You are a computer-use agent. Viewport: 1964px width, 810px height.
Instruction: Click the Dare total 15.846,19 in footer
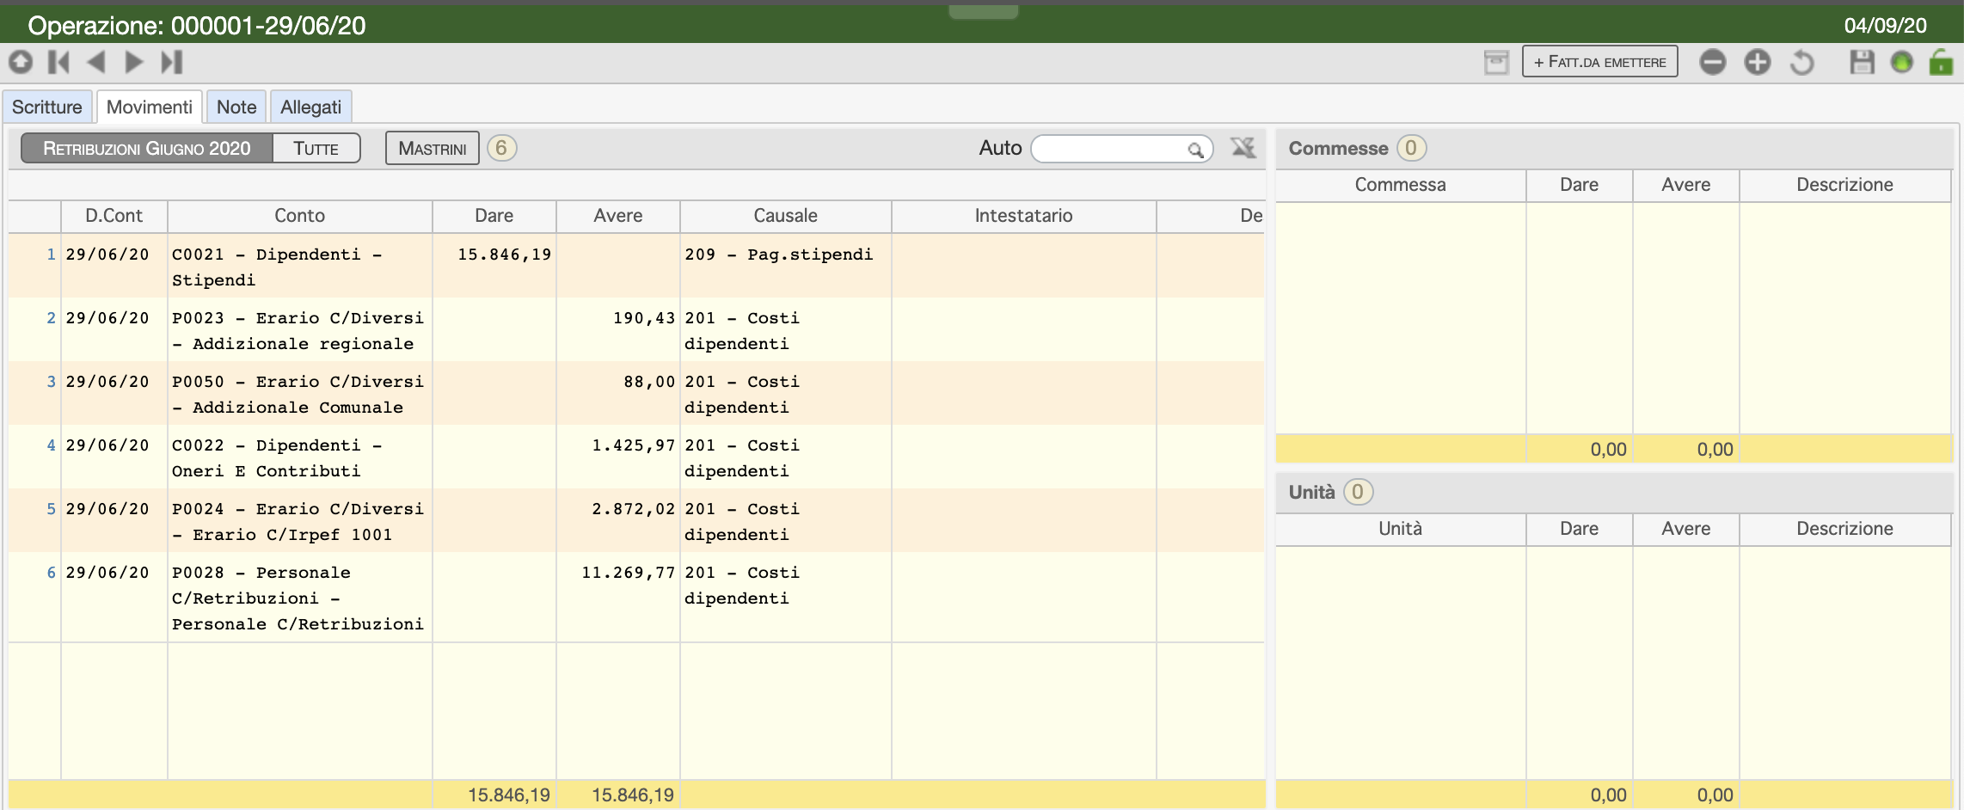click(x=508, y=795)
